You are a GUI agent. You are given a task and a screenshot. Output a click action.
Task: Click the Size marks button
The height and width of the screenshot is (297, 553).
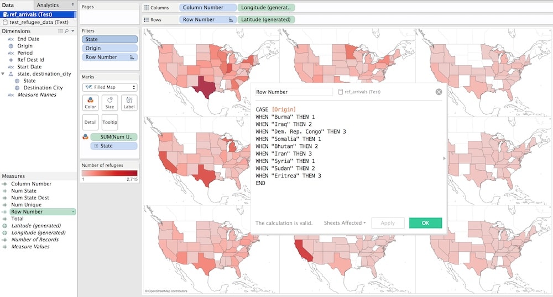109,103
